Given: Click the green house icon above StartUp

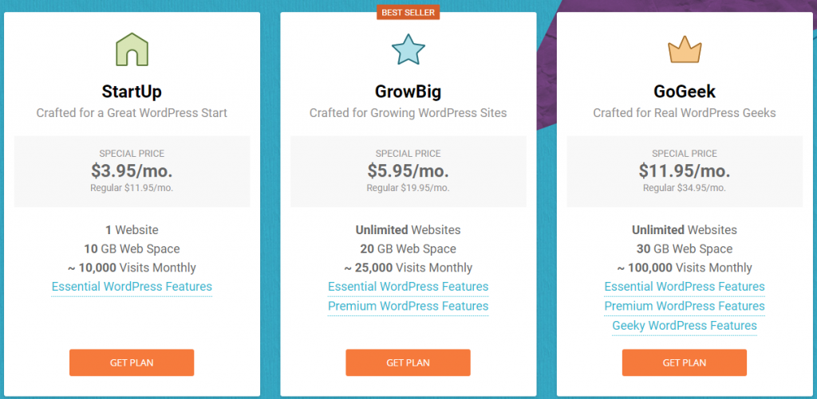Looking at the screenshot, I should click(x=132, y=49).
